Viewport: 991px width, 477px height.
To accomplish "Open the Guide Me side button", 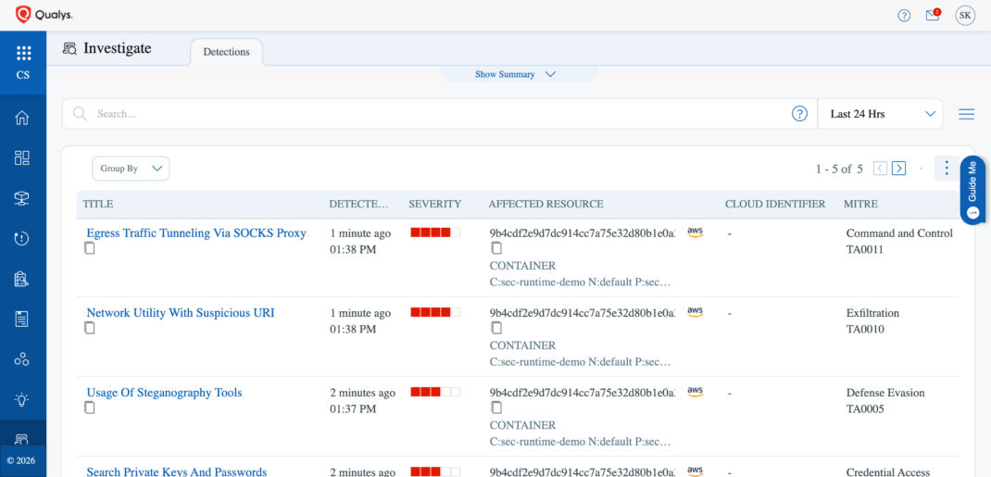I will 972,190.
